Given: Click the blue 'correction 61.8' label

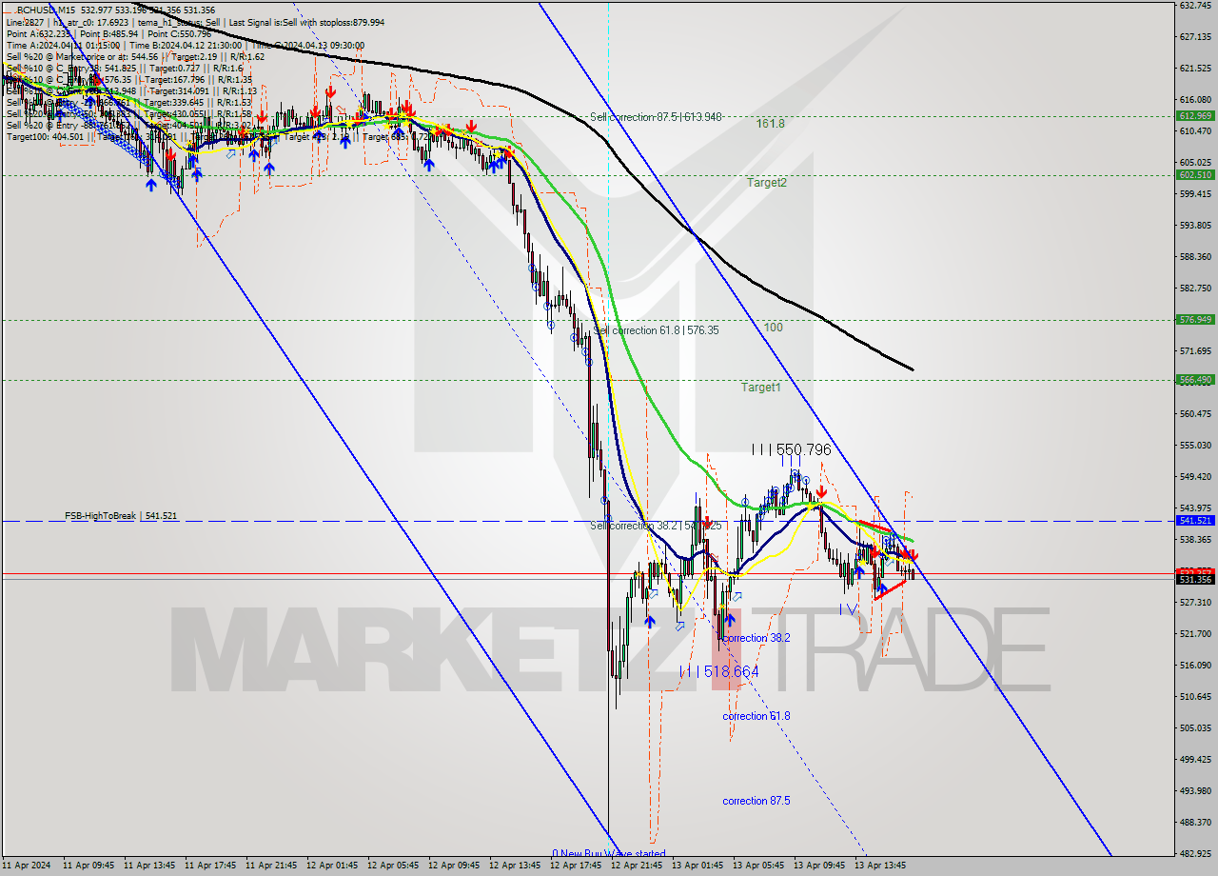Looking at the screenshot, I should pyautogui.click(x=756, y=716).
